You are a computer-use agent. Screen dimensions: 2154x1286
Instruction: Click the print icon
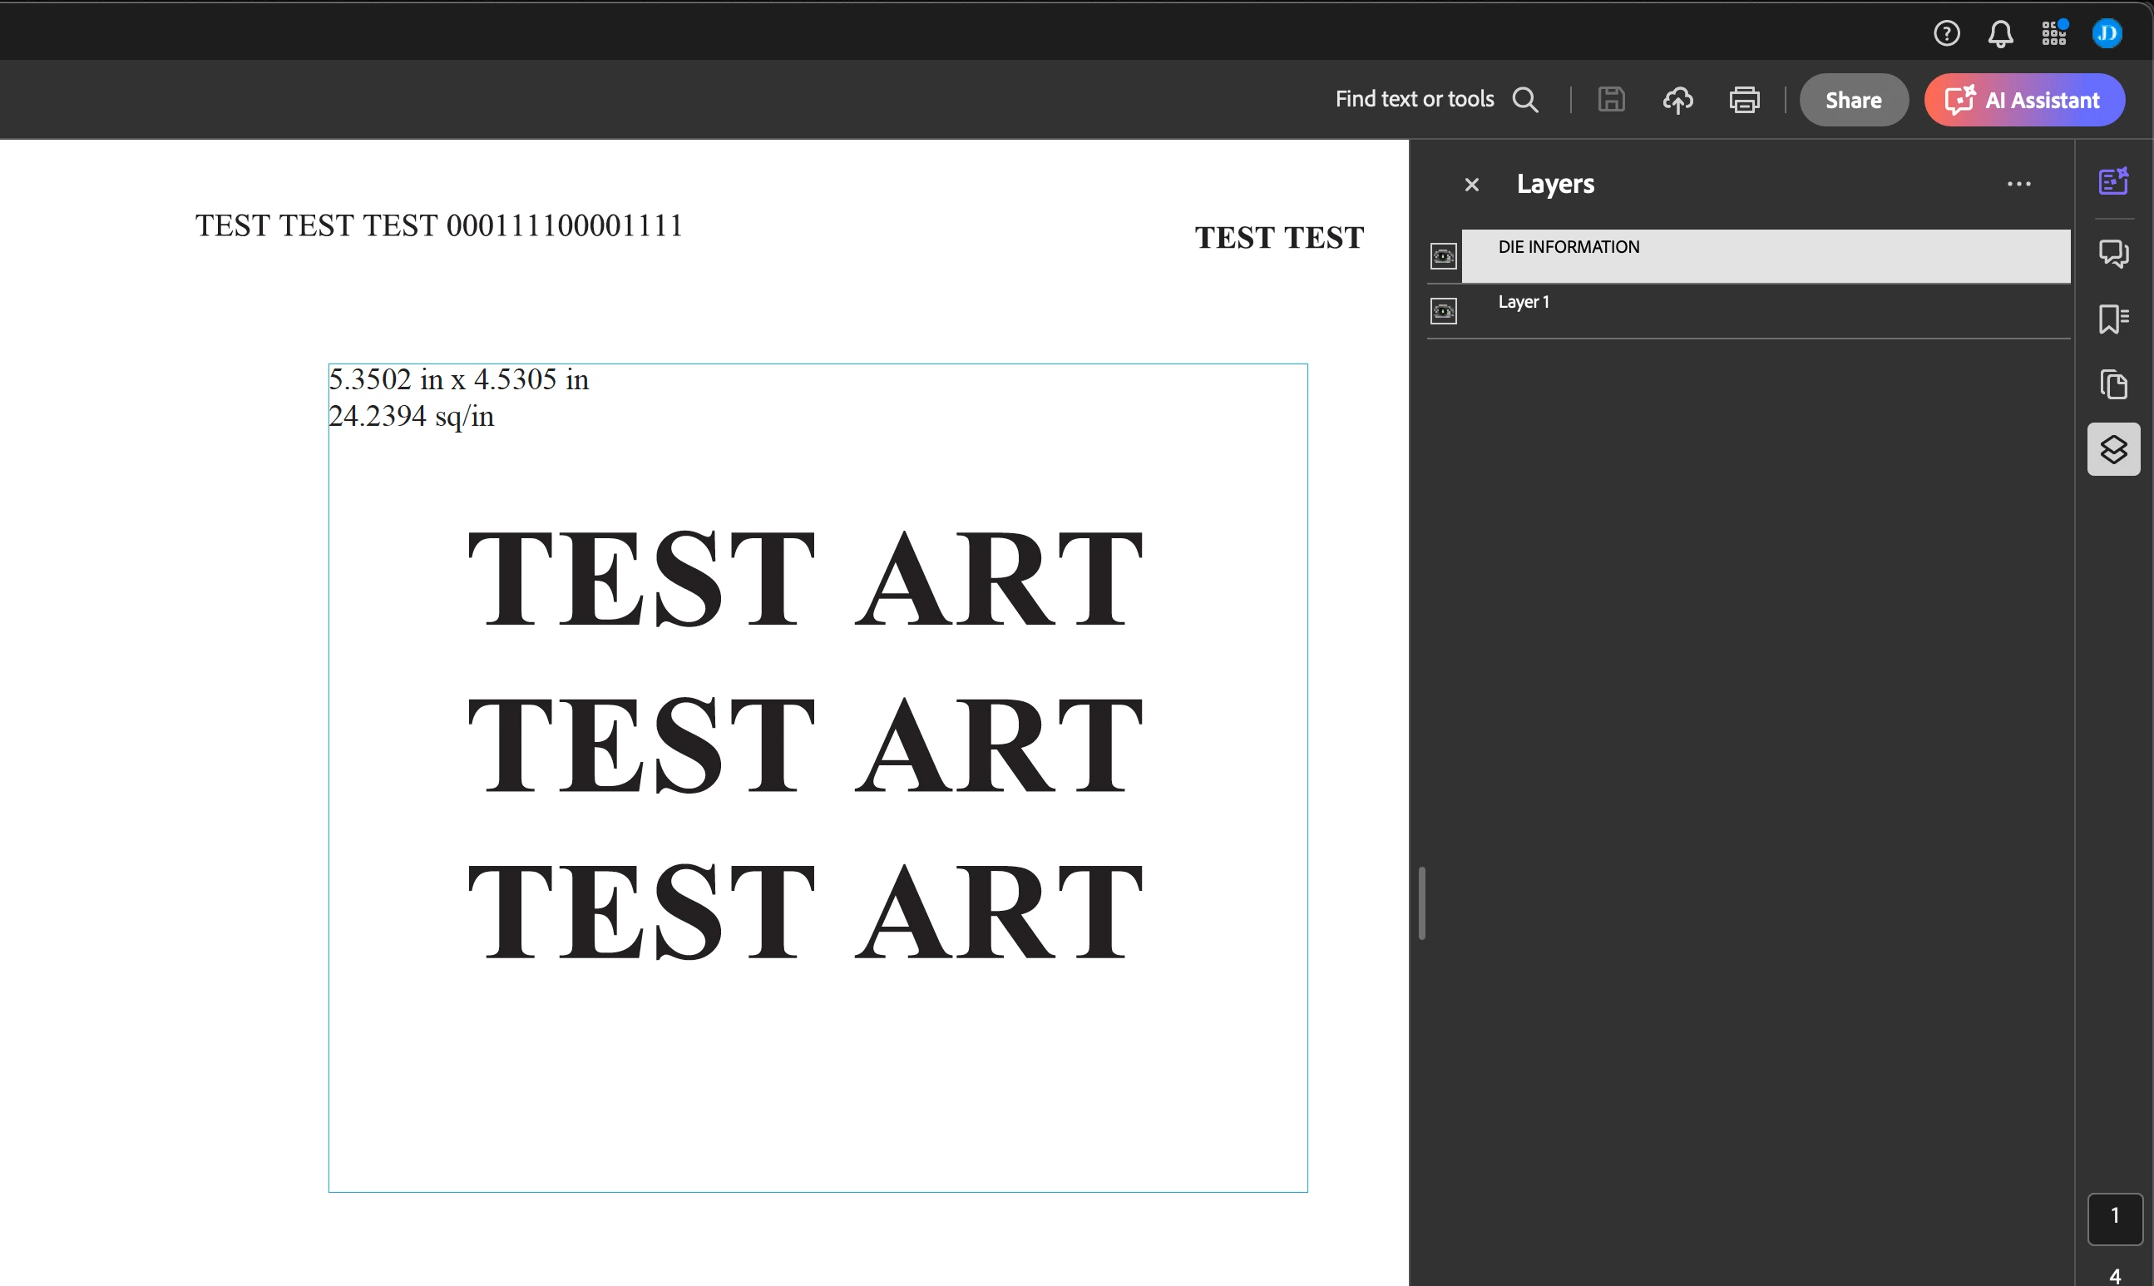click(1744, 100)
